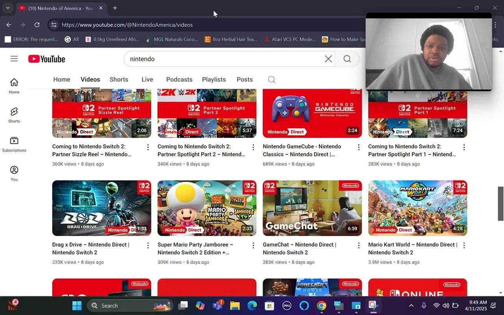This screenshot has height=315, width=504.
Task: Select Home in the left sidebar
Action: click(x=14, y=85)
